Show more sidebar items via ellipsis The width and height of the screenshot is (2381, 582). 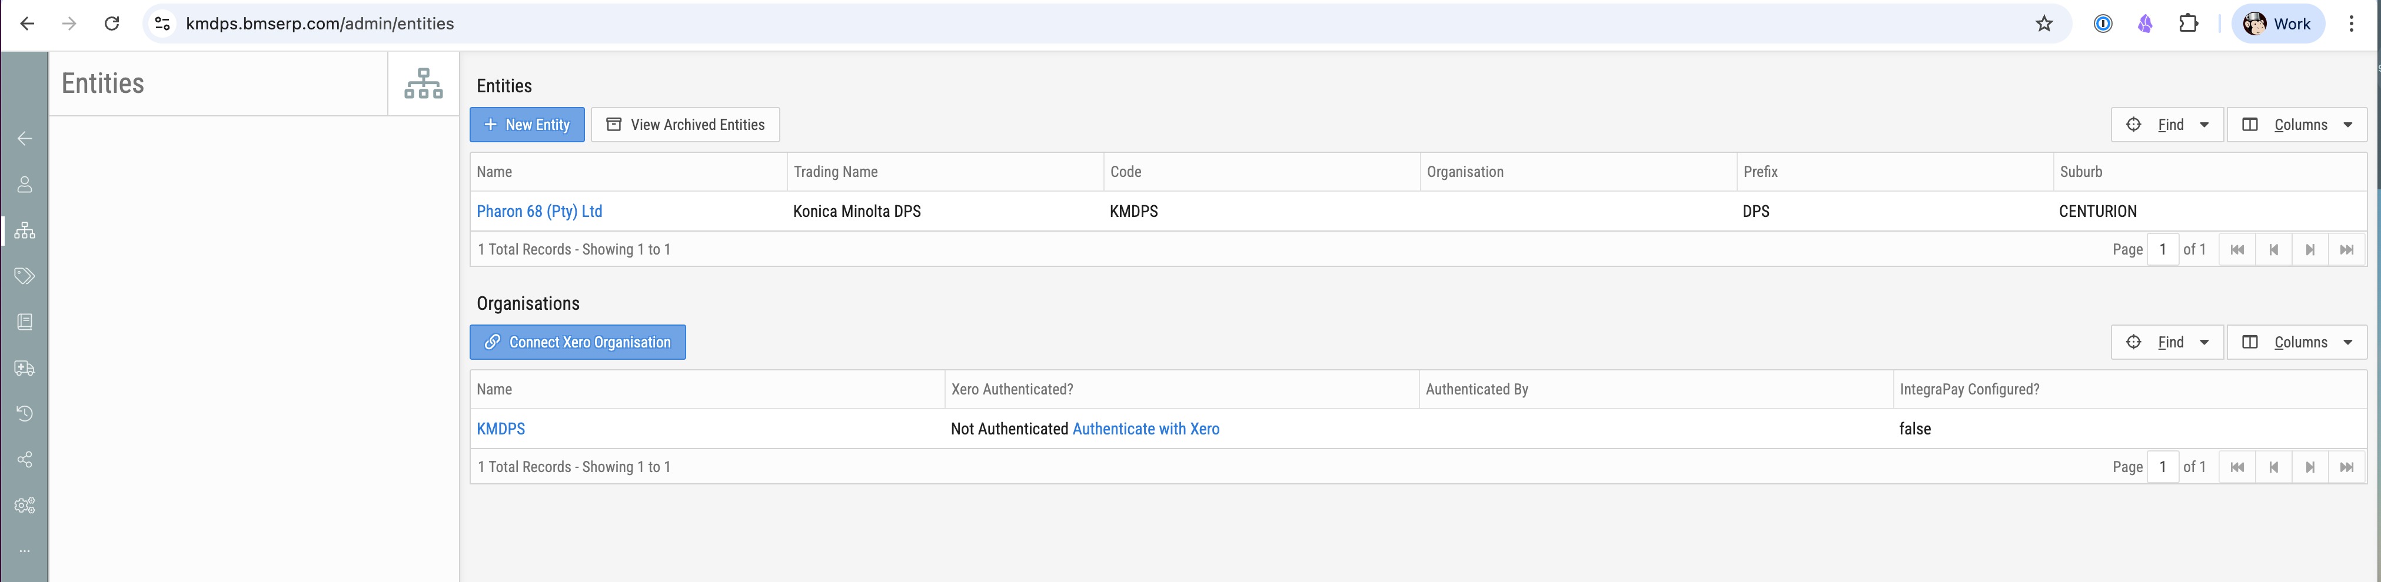tap(25, 551)
